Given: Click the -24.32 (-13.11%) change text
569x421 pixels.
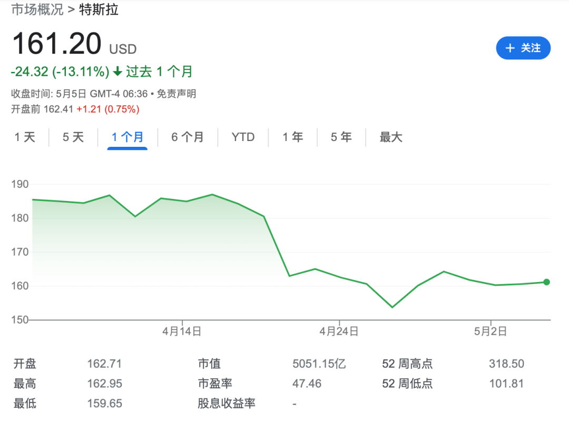Looking at the screenshot, I should pyautogui.click(x=60, y=72).
